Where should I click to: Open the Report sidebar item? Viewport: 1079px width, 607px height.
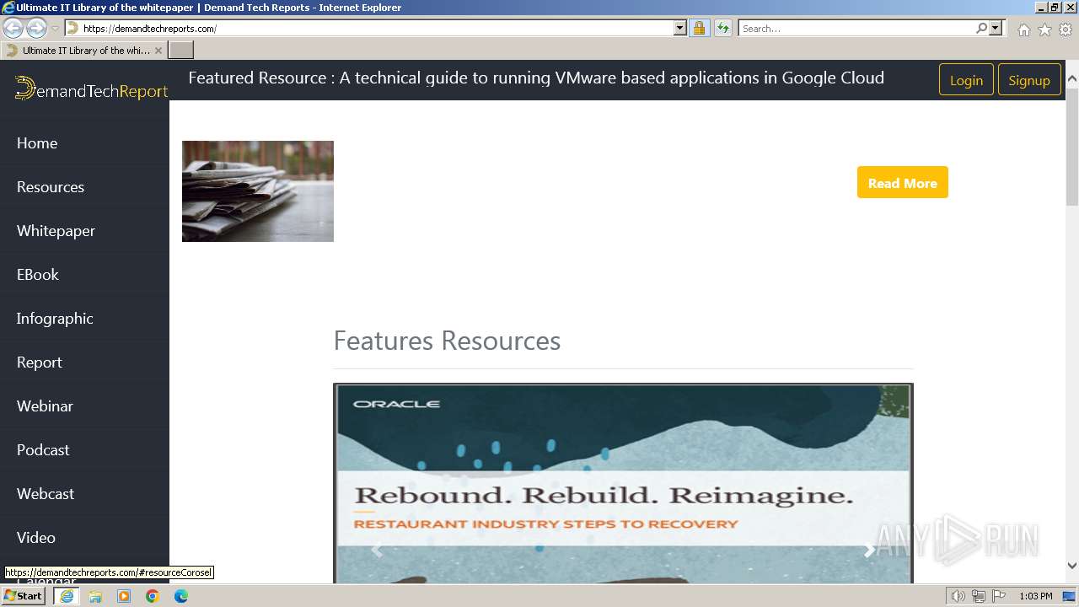click(40, 363)
